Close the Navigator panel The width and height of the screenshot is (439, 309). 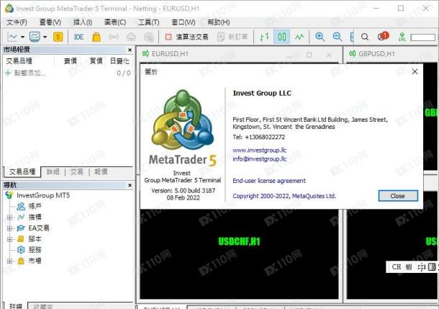pyautogui.click(x=130, y=185)
